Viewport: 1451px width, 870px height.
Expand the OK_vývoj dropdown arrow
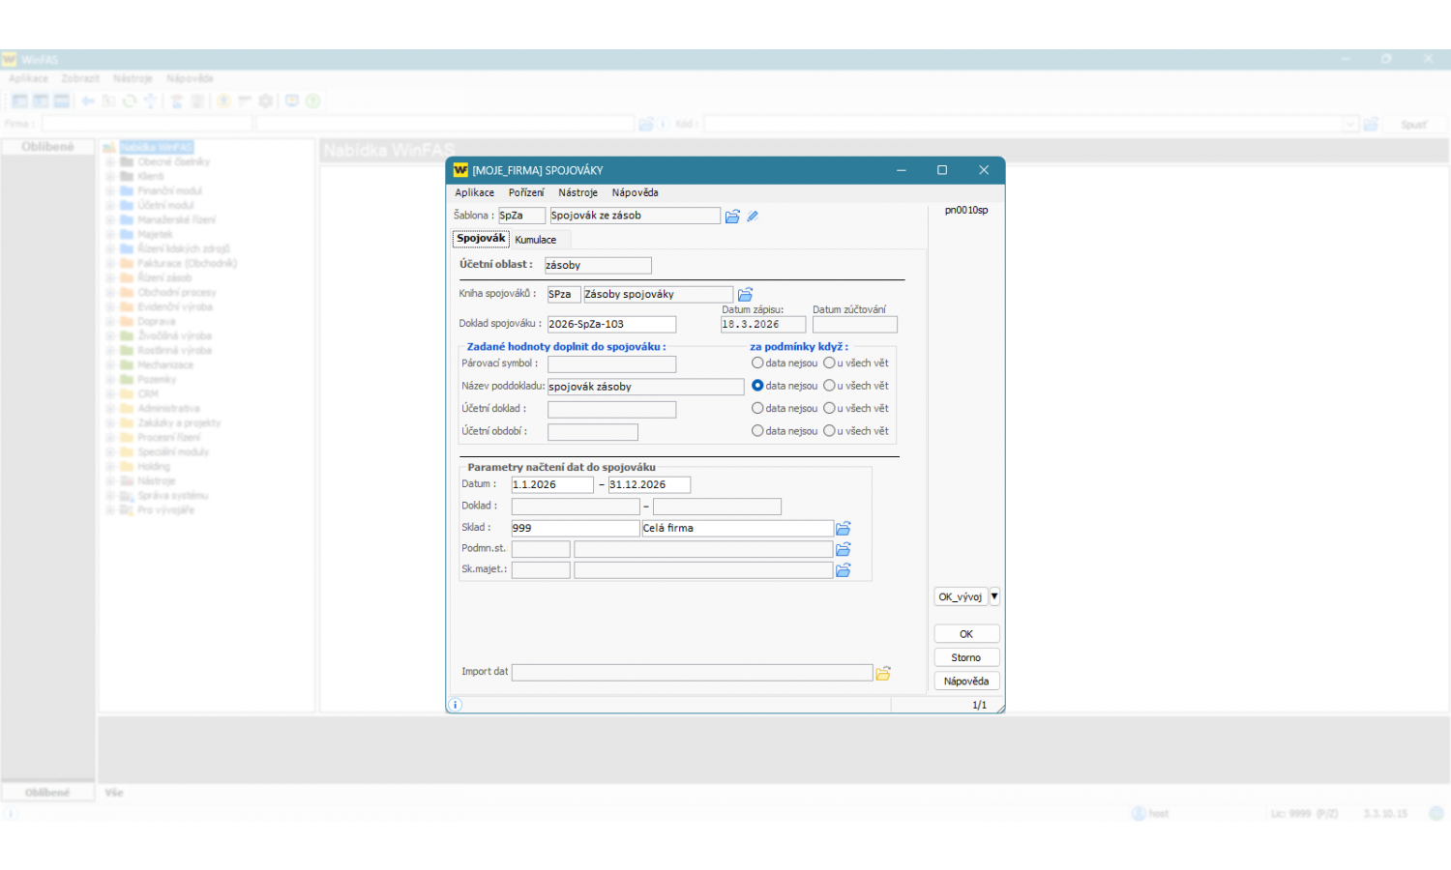pyautogui.click(x=994, y=596)
